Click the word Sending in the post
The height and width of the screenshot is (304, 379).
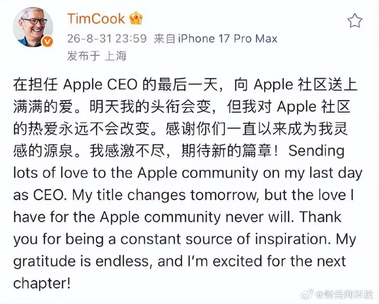click(317, 151)
